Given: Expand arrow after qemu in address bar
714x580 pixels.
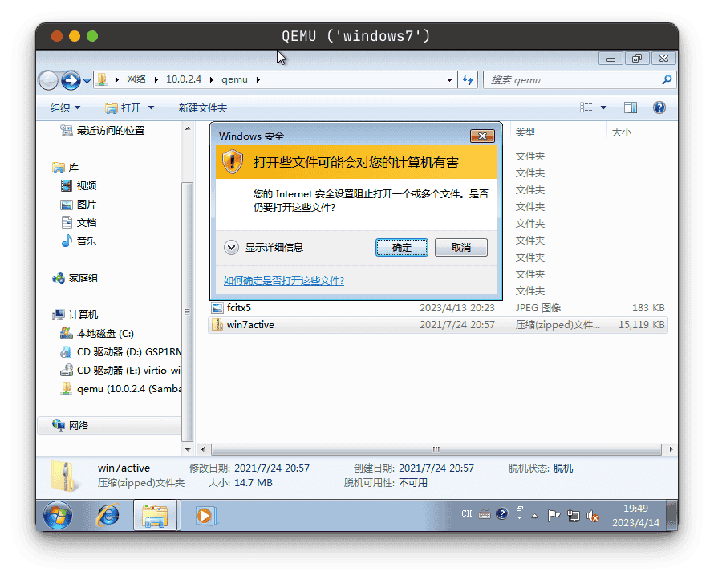Looking at the screenshot, I should pos(258,79).
